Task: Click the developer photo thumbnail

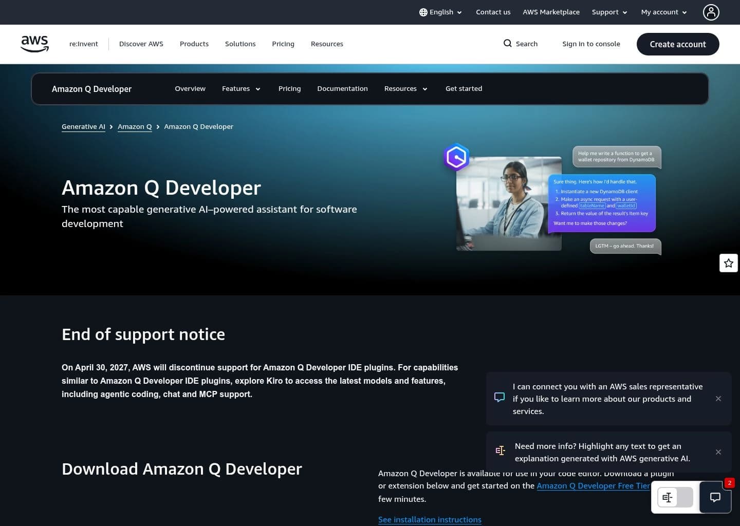Action: coord(509,203)
